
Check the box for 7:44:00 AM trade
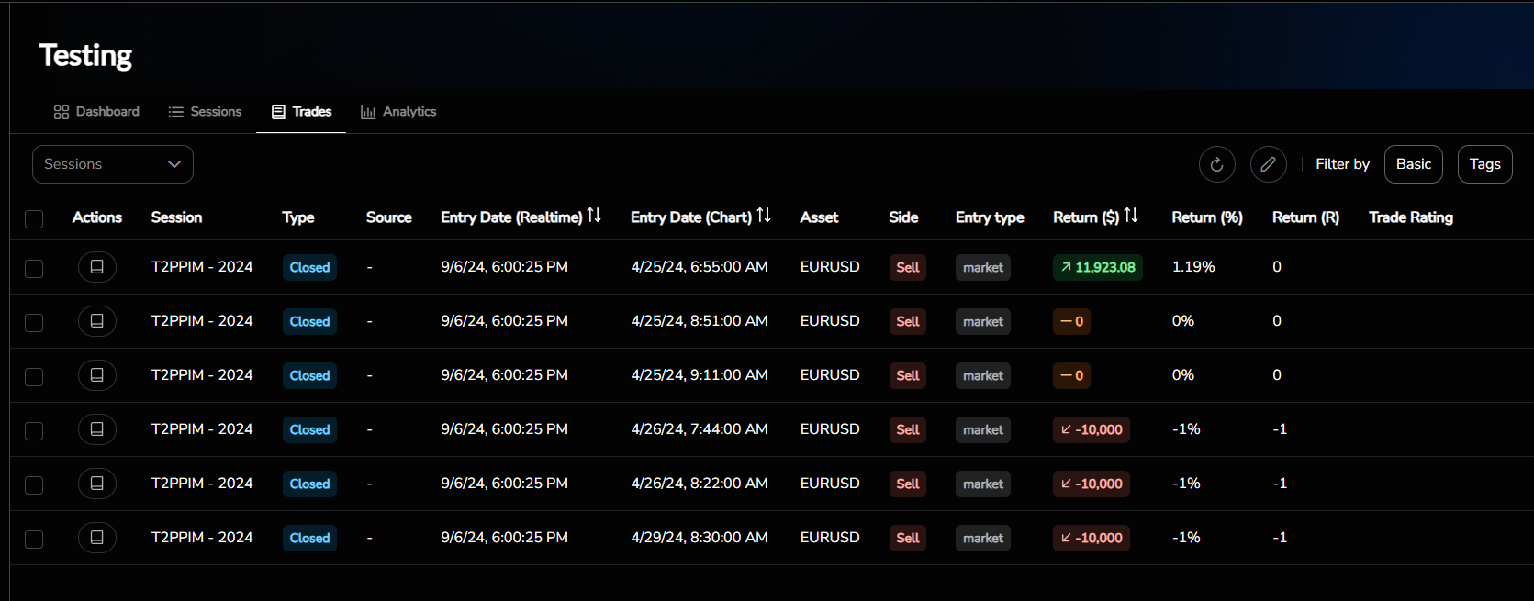[34, 430]
